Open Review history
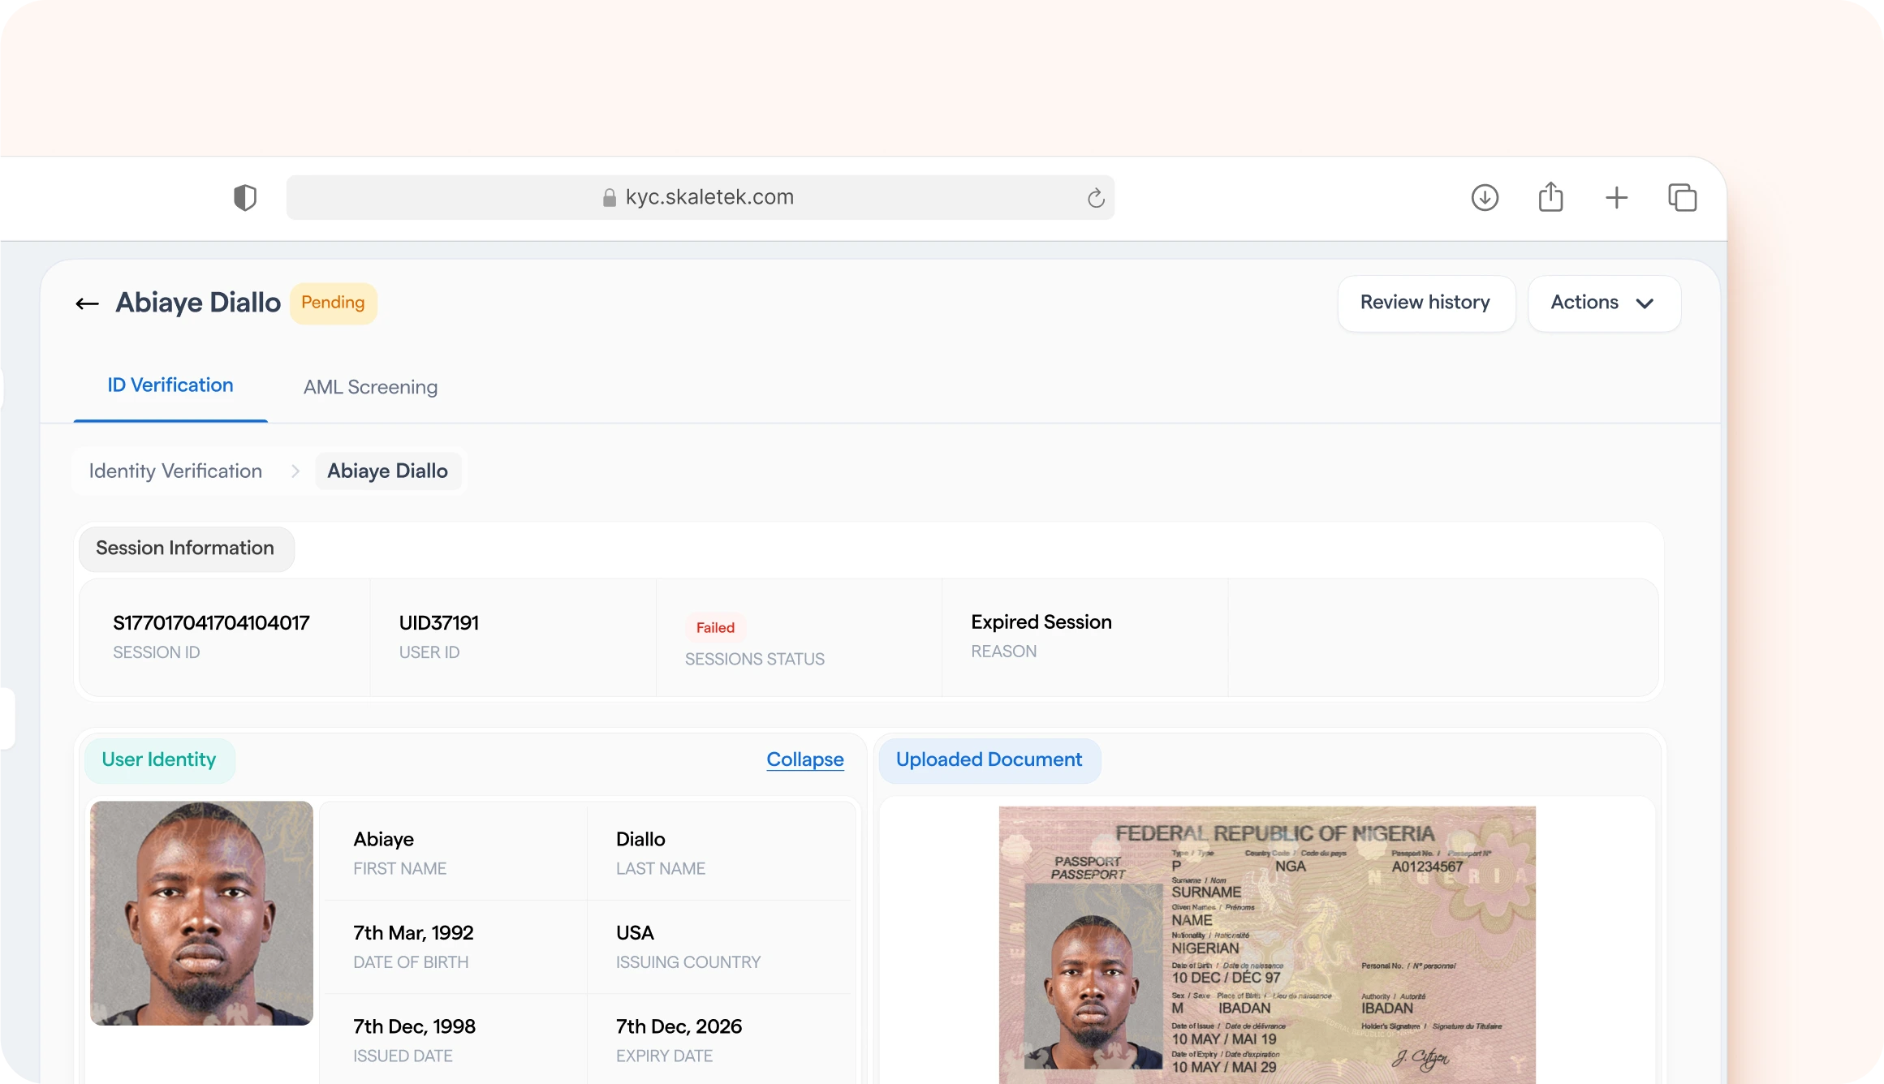 tap(1425, 303)
